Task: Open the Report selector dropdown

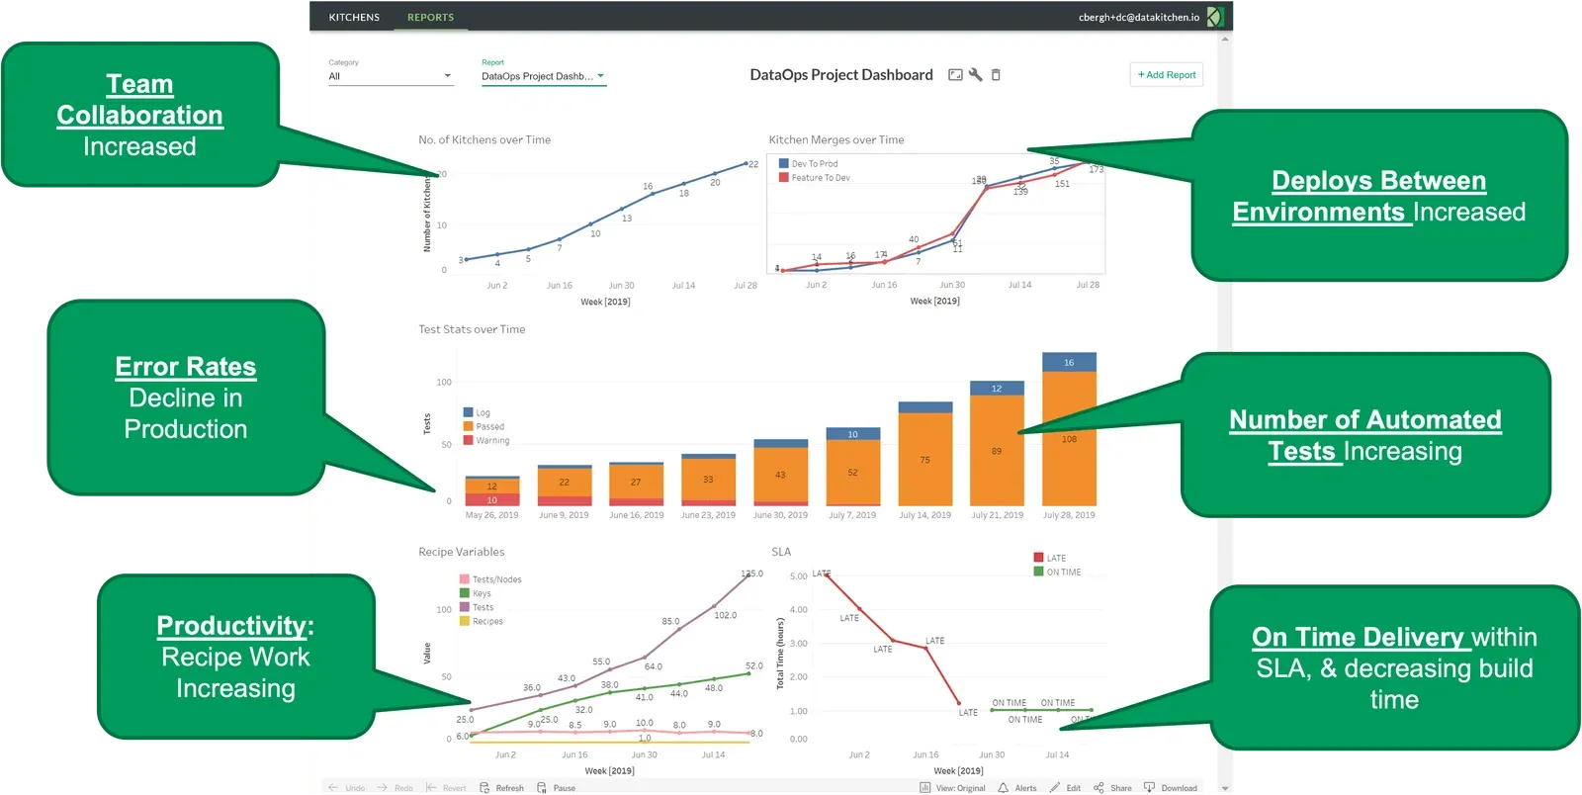Action: pyautogui.click(x=543, y=76)
